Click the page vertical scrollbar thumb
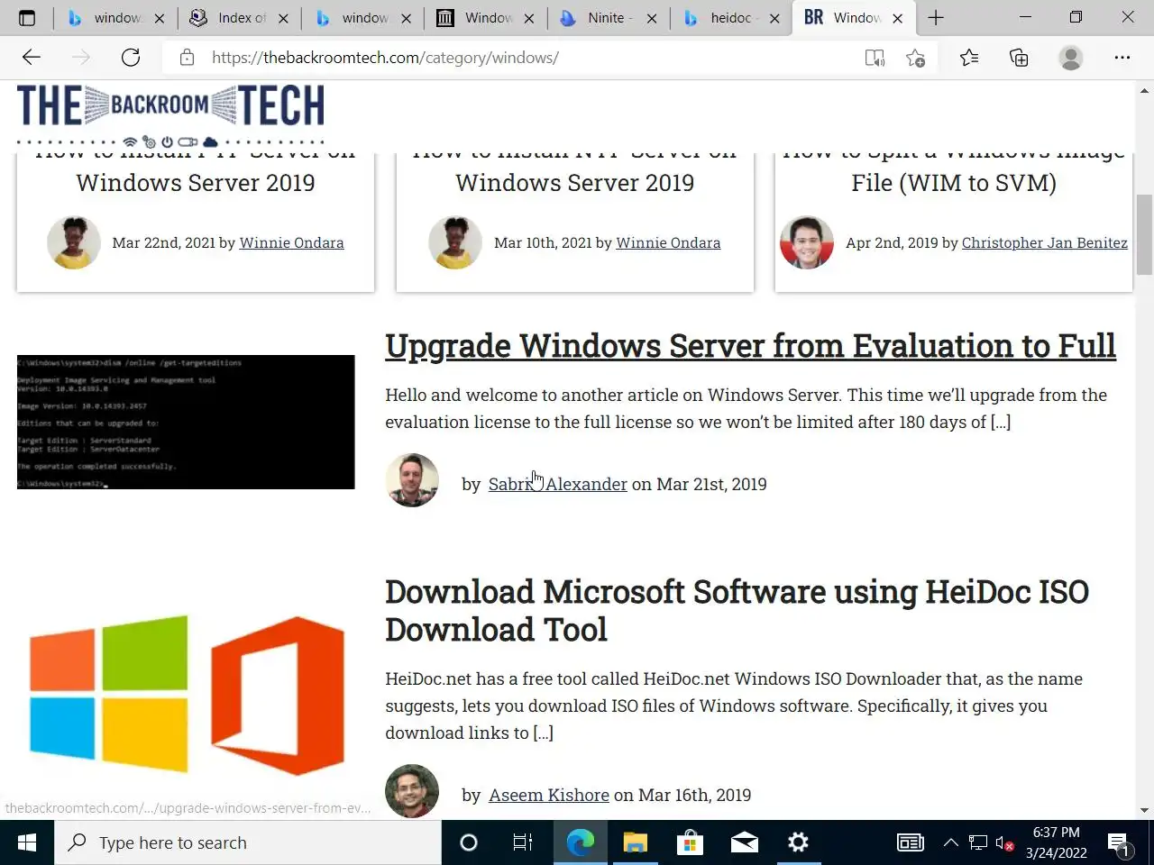 [x=1144, y=234]
